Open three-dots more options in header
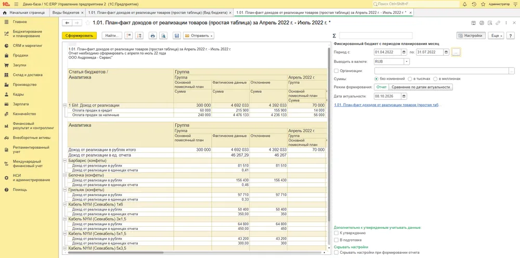This screenshot has width=520, height=258. coord(506,23)
